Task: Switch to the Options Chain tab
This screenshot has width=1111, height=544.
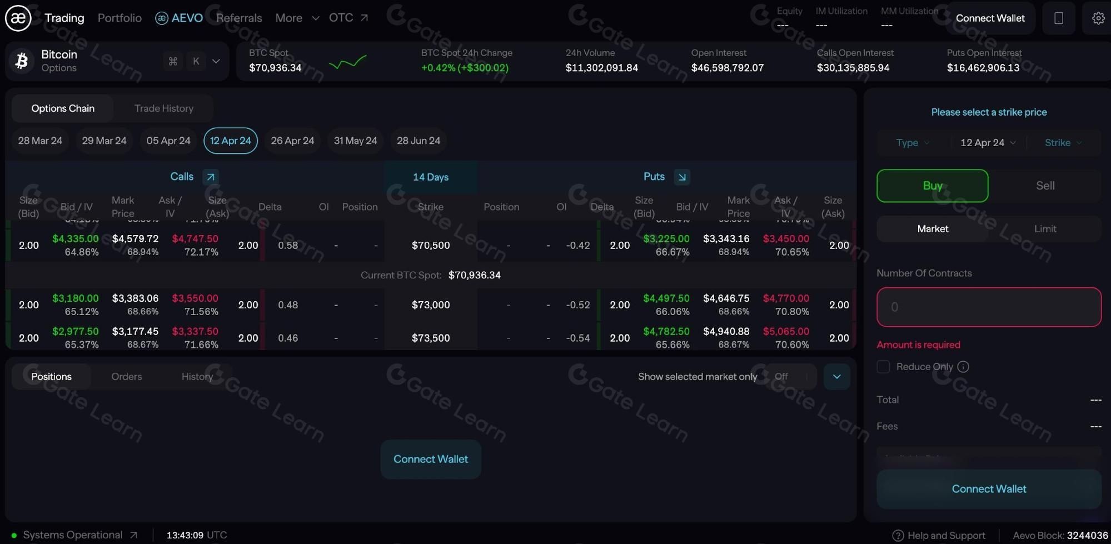Action: pos(63,108)
